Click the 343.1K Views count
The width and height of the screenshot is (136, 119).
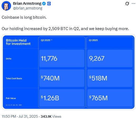coord(51,116)
